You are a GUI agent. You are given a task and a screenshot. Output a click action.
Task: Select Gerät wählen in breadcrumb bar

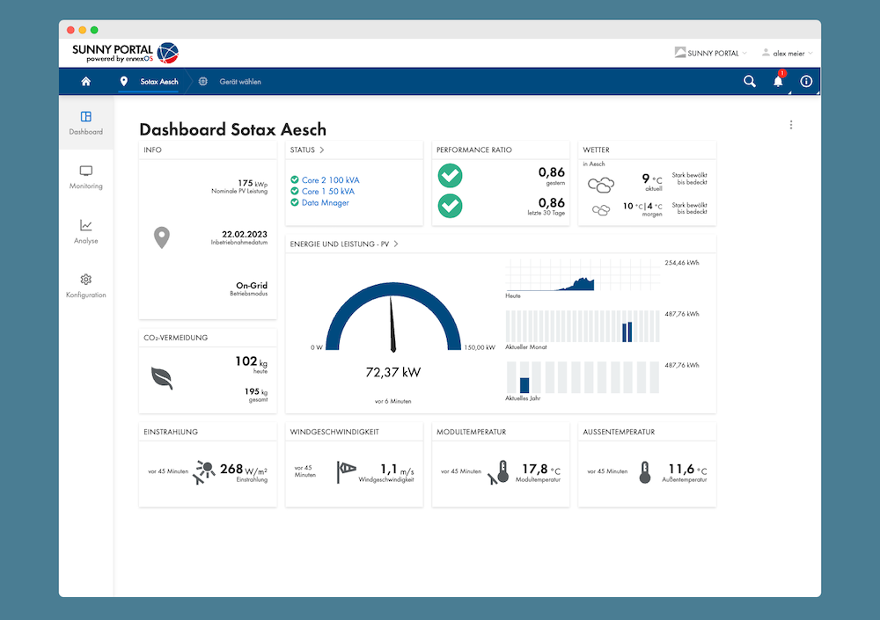click(239, 82)
